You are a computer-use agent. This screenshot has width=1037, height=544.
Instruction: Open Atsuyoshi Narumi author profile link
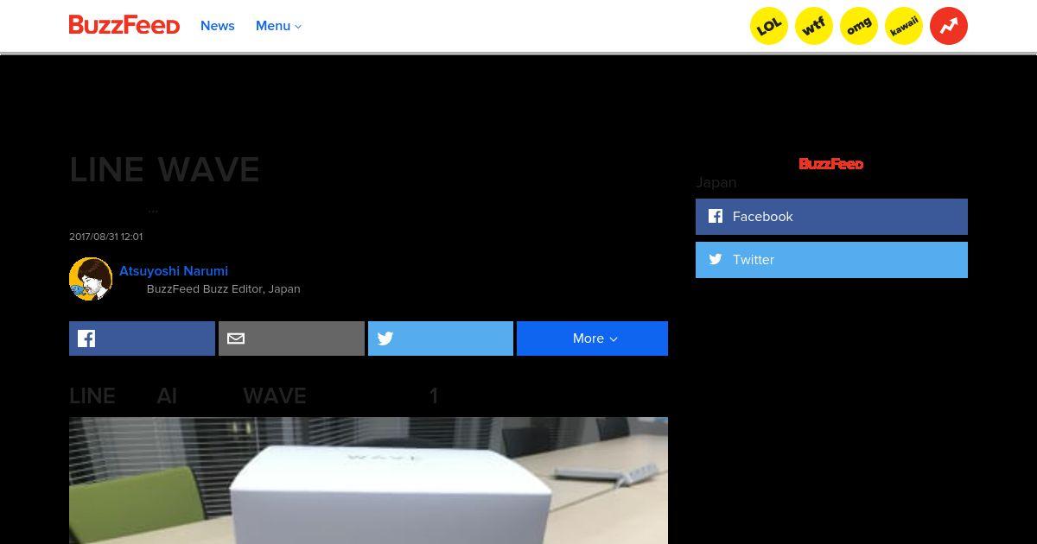click(174, 271)
